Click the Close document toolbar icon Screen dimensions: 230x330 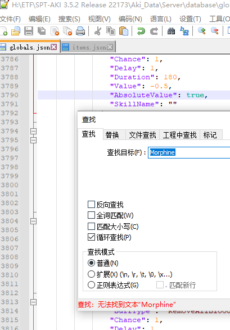click(55, 31)
